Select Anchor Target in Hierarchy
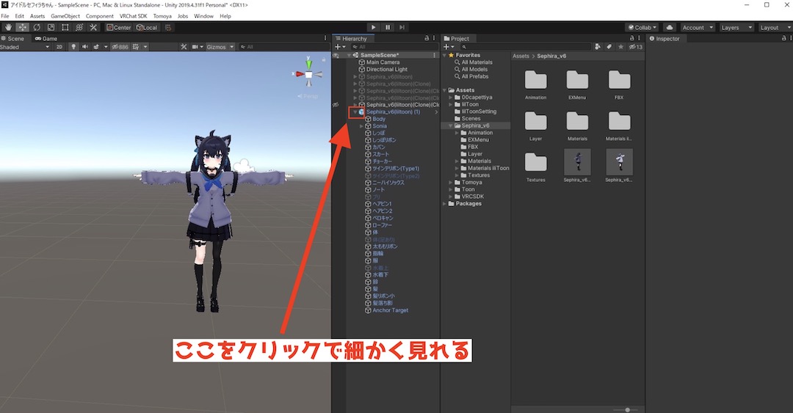The image size is (793, 413). coord(390,310)
